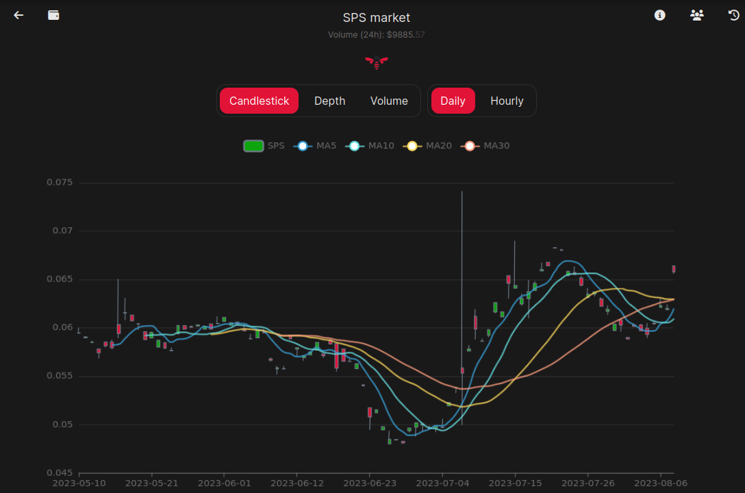Click the 2023-06-12 date axis label
The image size is (745, 493).
[297, 483]
